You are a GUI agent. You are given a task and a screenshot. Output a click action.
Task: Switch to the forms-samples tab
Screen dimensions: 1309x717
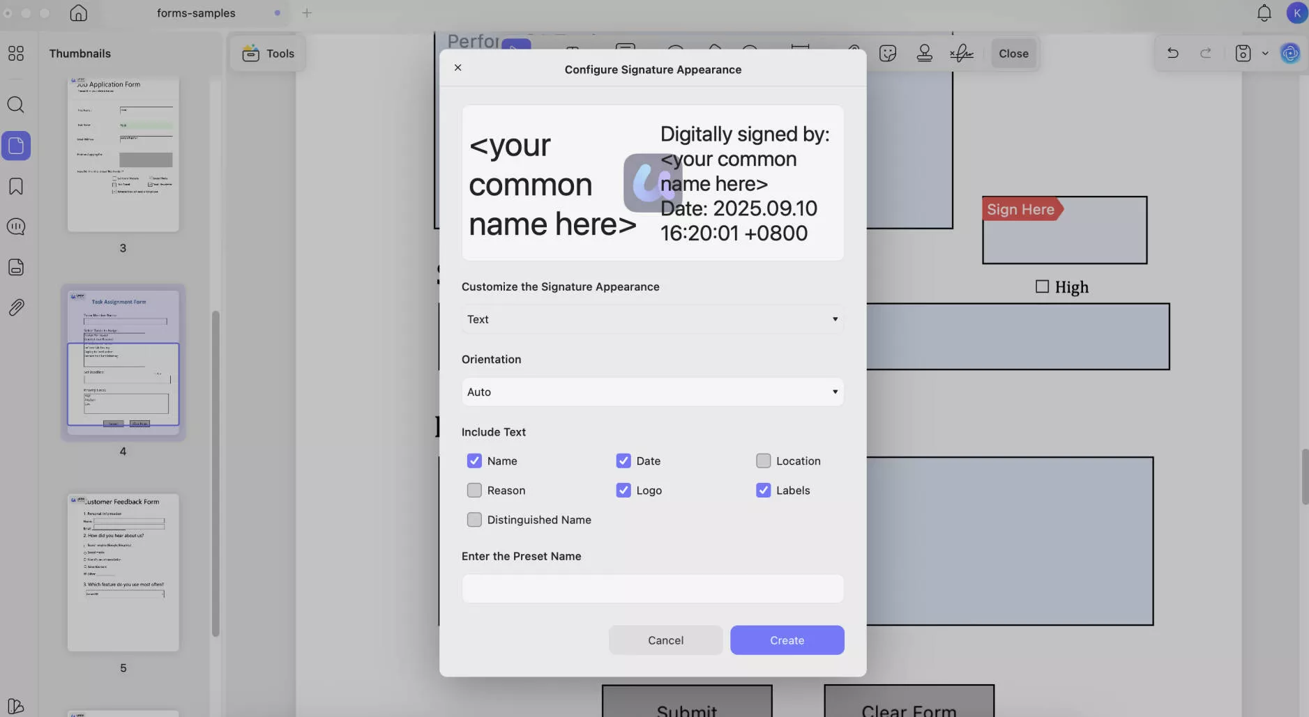tap(196, 13)
